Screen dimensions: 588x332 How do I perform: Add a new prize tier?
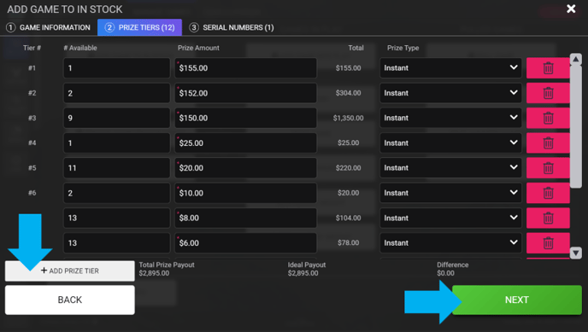[70, 271]
